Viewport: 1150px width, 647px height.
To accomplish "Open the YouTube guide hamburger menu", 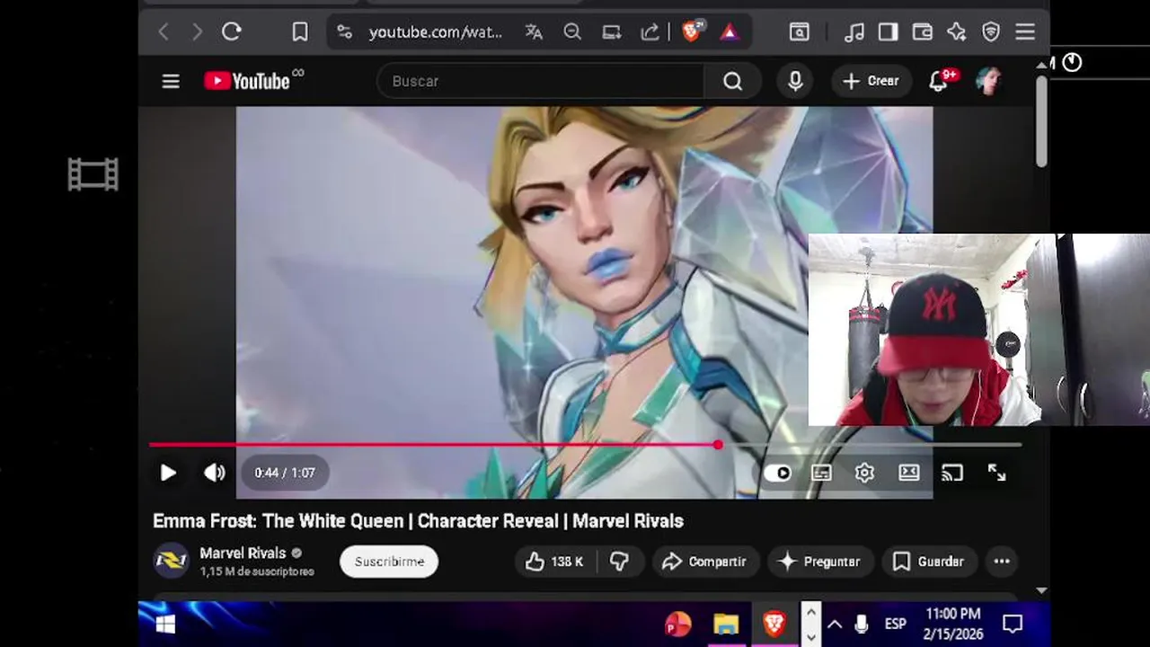I will pyautogui.click(x=171, y=82).
